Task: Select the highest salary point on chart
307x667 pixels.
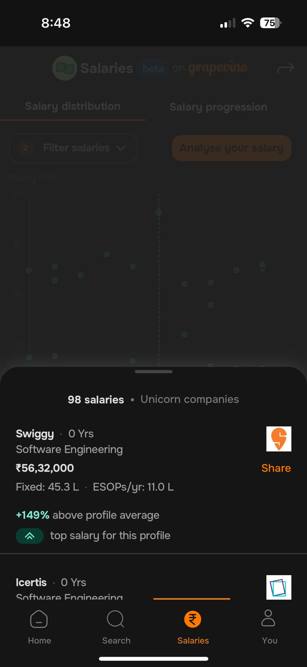Action: click(159, 213)
